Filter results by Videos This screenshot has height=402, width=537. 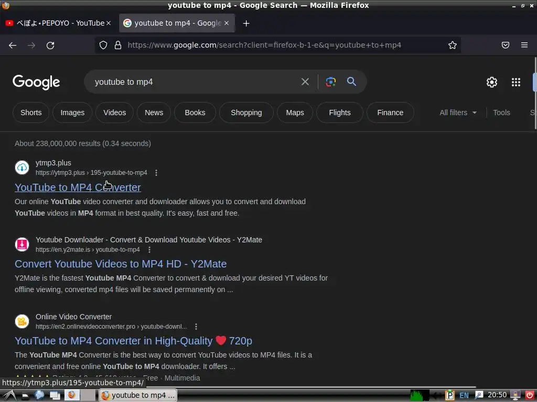click(114, 113)
